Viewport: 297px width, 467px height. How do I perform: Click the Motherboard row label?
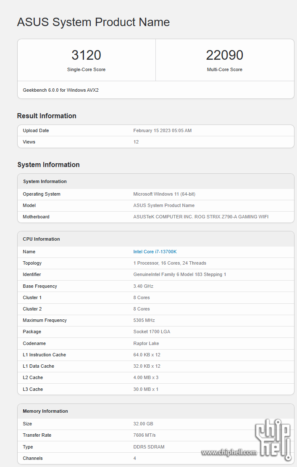click(36, 217)
